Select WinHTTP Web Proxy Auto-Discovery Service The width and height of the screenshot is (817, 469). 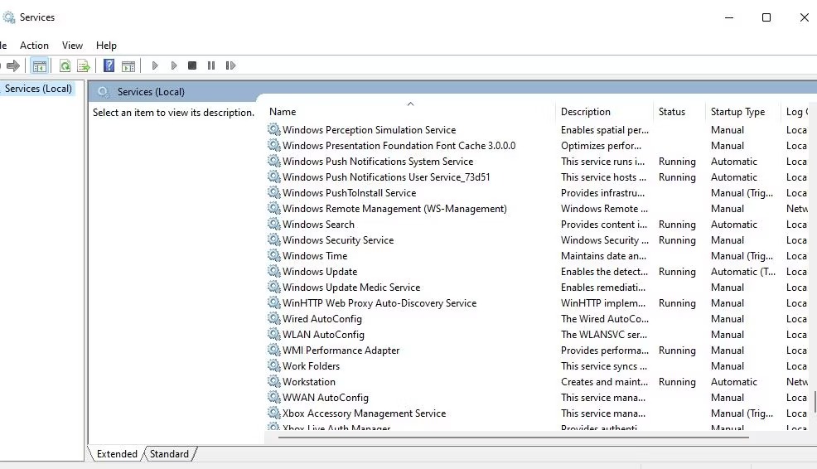pyautogui.click(x=379, y=302)
